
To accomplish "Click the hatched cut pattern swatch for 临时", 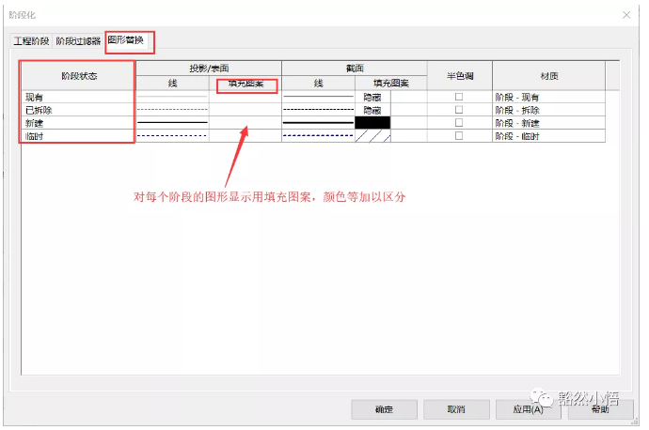I will click(x=372, y=136).
